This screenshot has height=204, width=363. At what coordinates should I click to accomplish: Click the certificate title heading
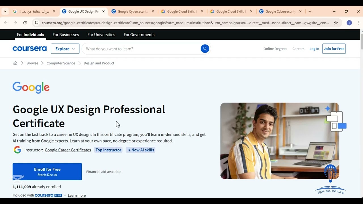click(x=89, y=116)
